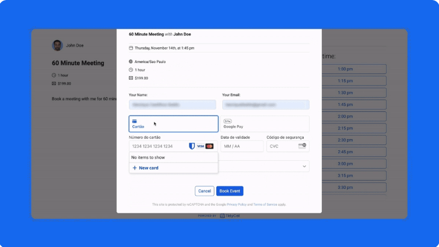Image resolution: width=439 pixels, height=247 pixels.
Task: Expand the country dropdown chevron below card fields
Action: 304,167
